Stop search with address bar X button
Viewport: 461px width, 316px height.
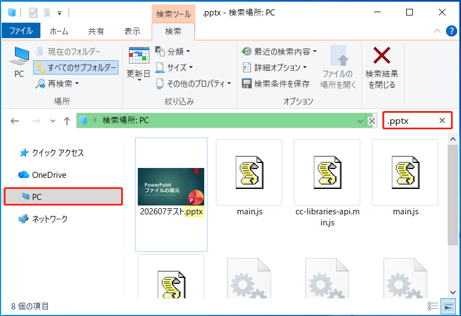coord(372,121)
